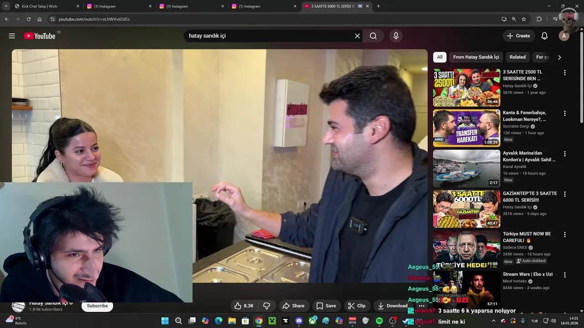
Task: Show hidden system tray icons
Action: (493, 321)
